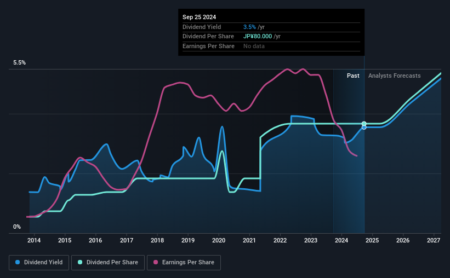This screenshot has height=278, width=450.
Task: Toggle the Dividend Yield legend button
Action: [x=39, y=263]
